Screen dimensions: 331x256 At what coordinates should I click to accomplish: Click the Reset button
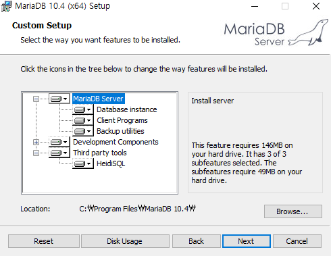coord(44,241)
